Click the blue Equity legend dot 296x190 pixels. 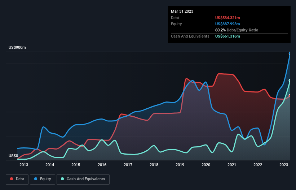coord(36,179)
